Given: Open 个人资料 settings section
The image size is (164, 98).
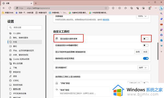Looking at the screenshot, I should coord(25,33).
